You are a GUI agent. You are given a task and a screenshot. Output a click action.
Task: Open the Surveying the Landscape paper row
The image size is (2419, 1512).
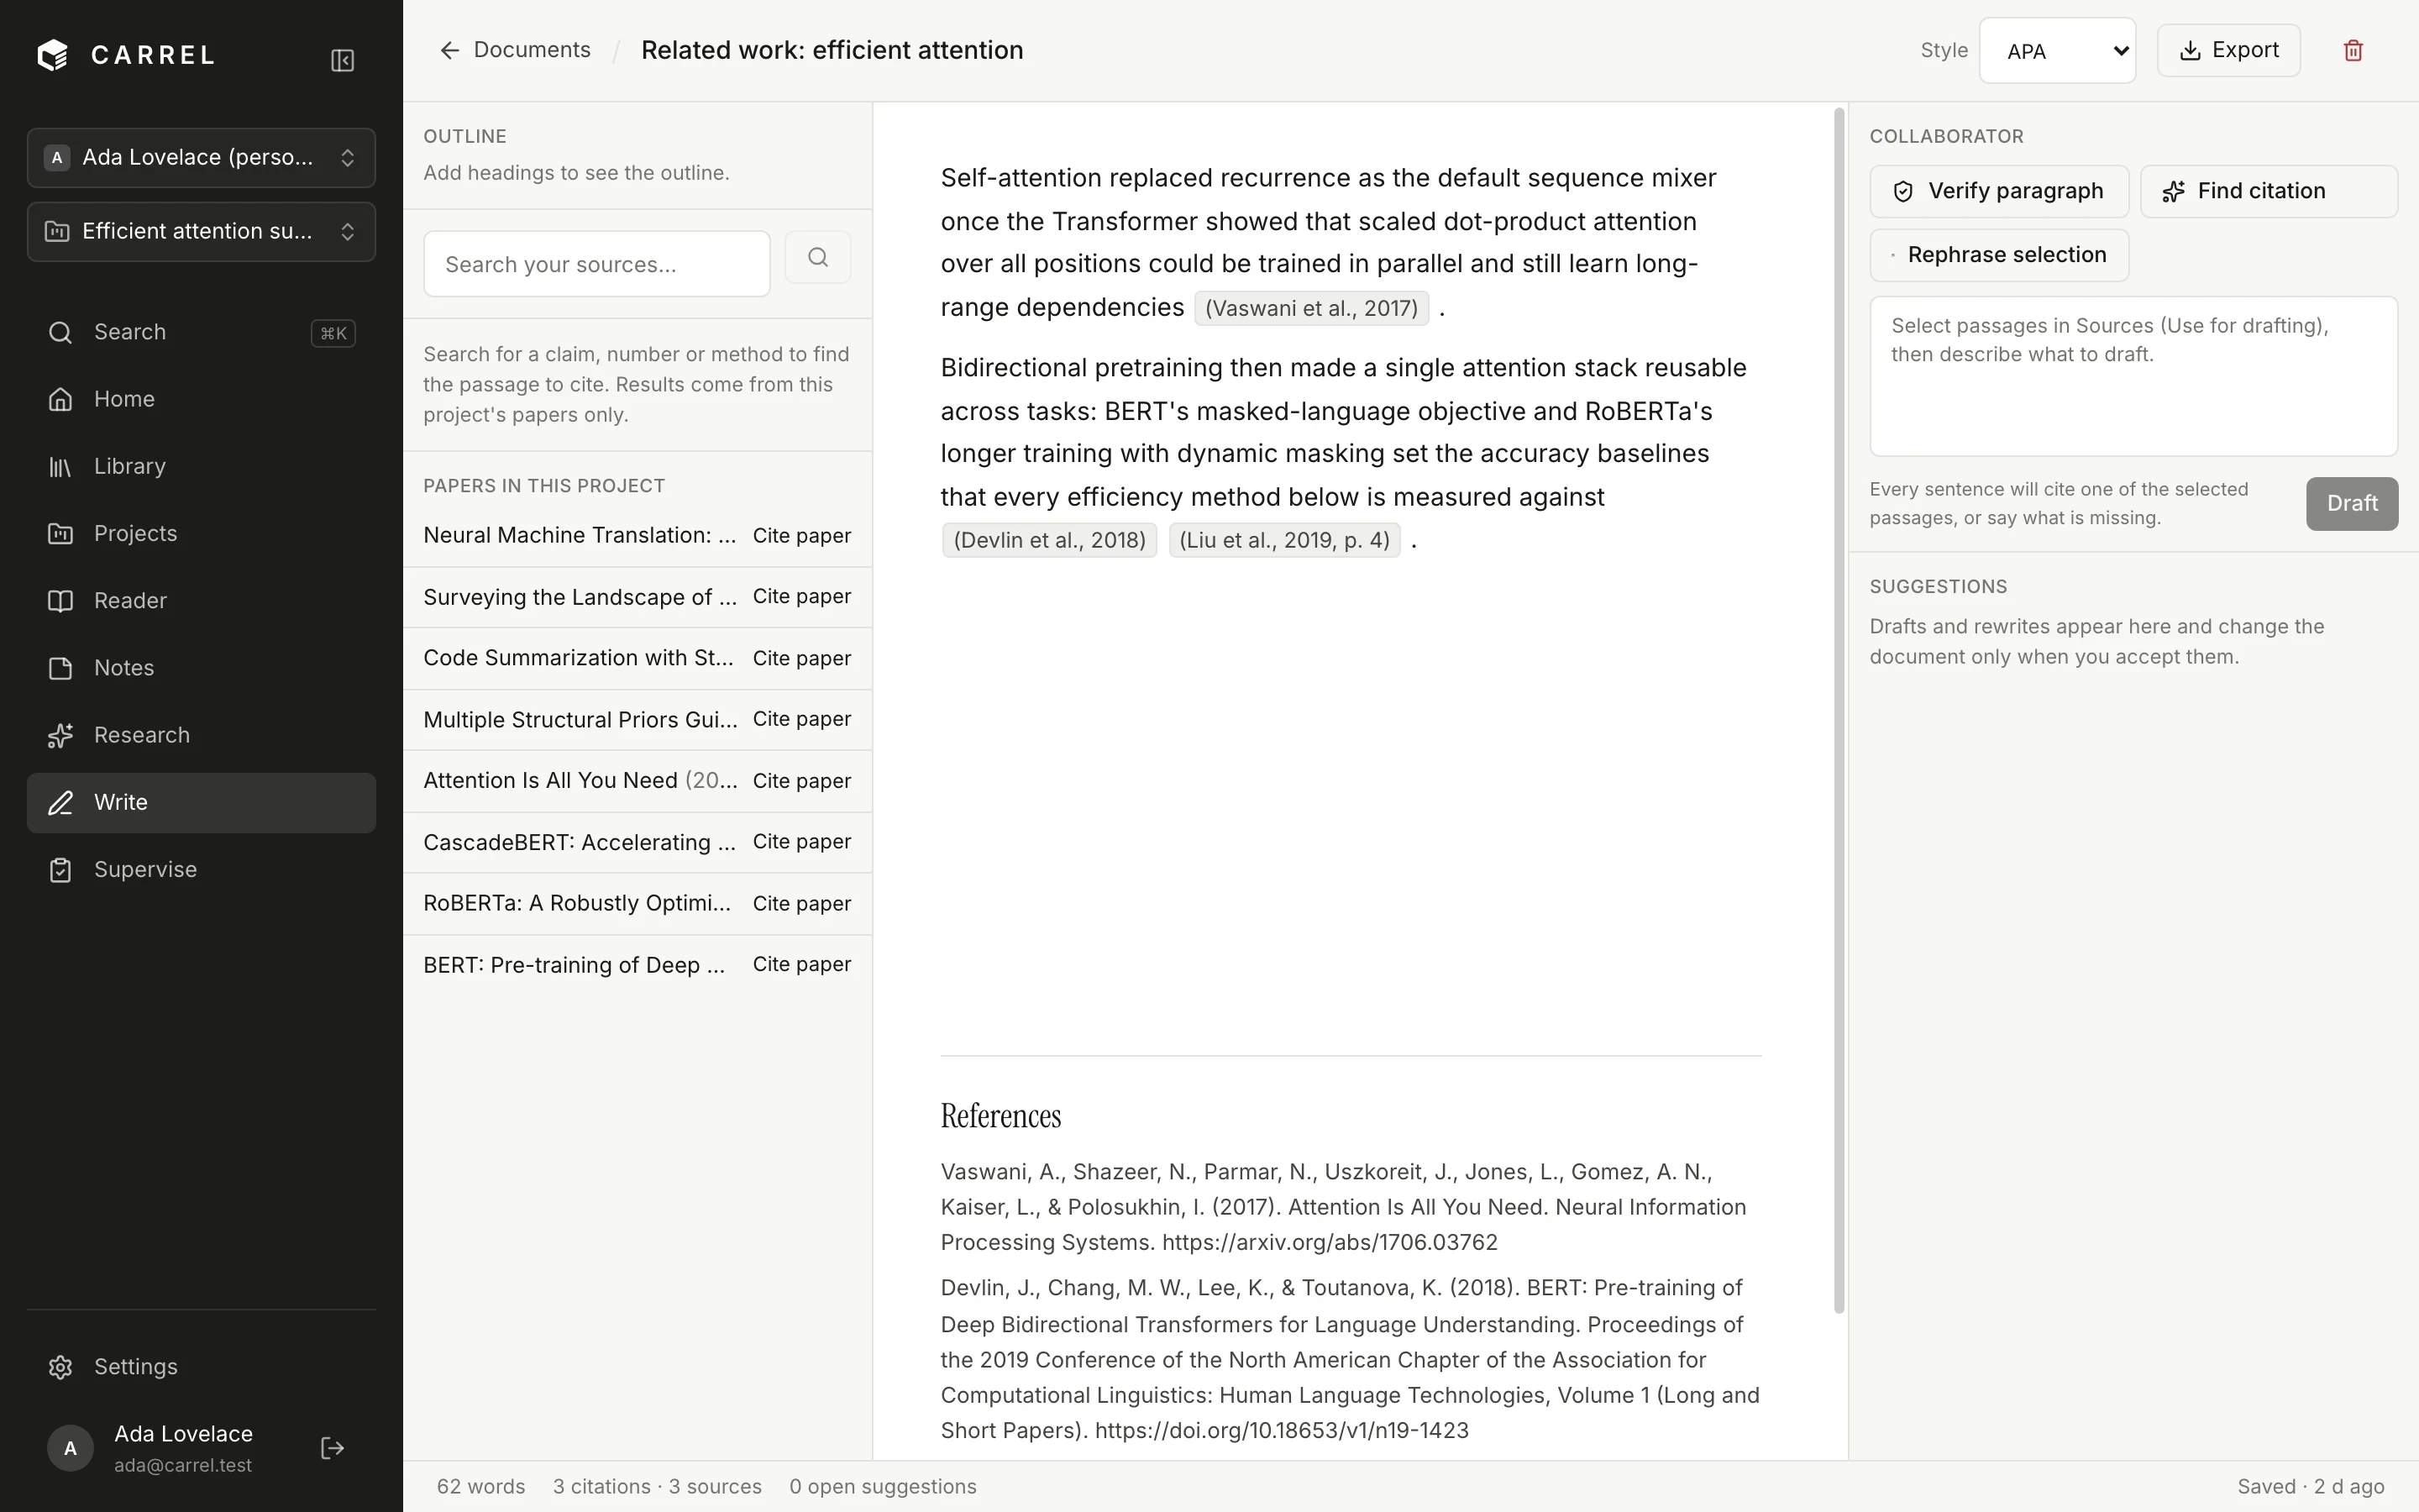[580, 597]
